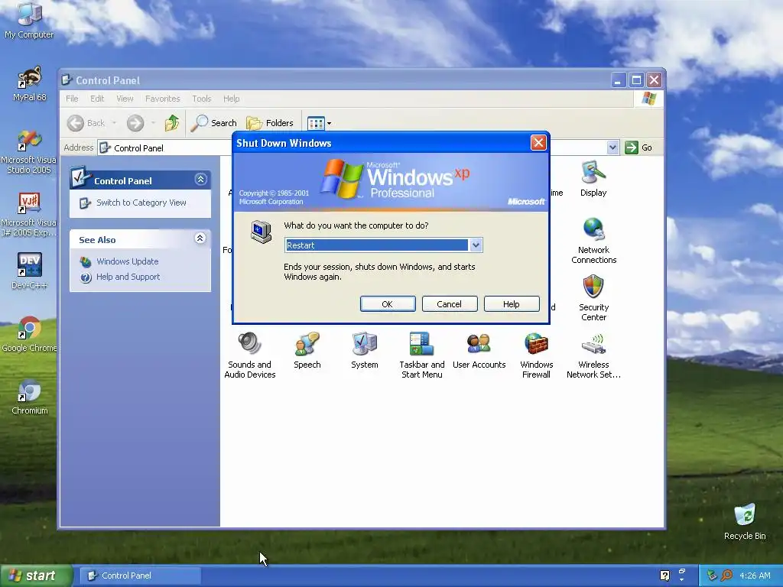
Task: Expand the shutdown action dropdown arrow
Action: click(x=476, y=245)
